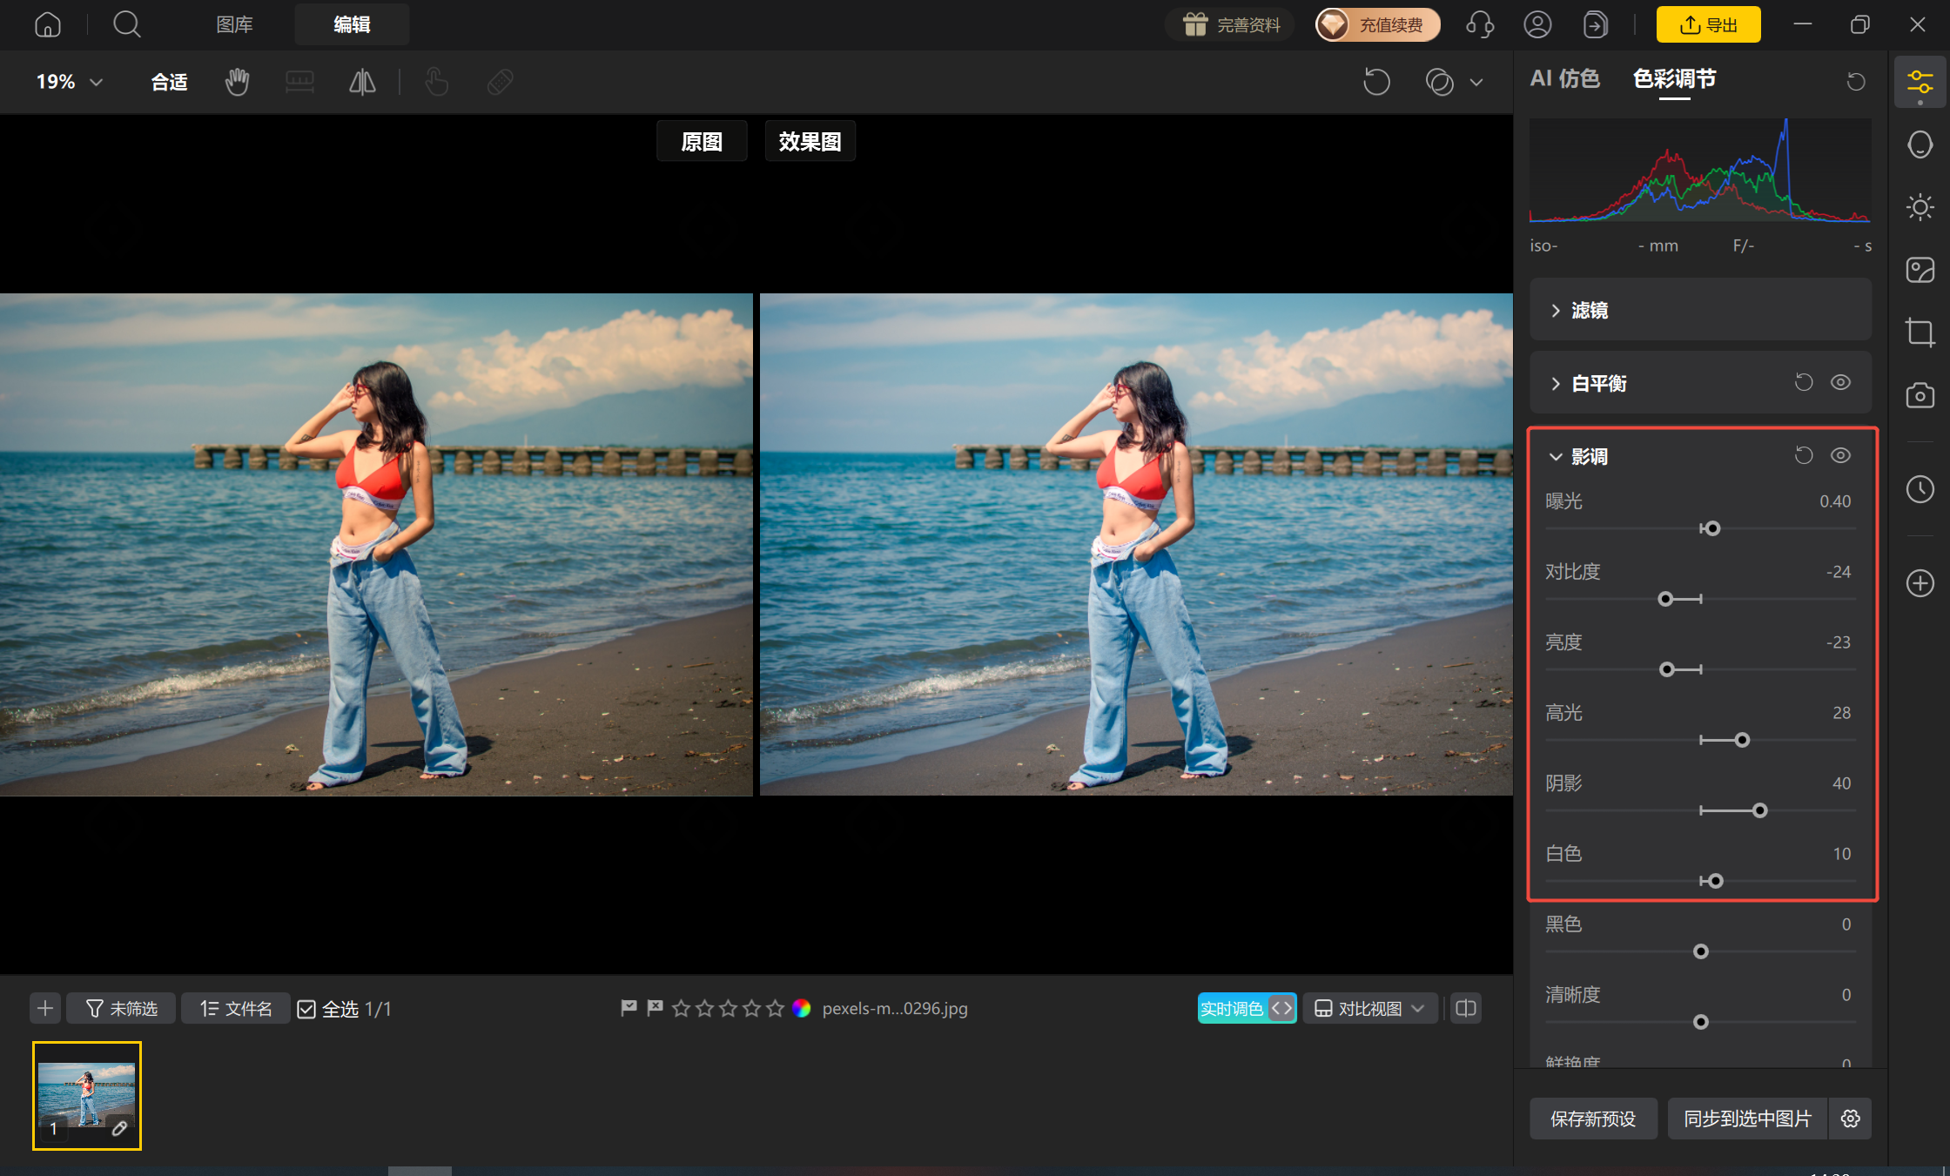1950x1176 pixels.
Task: Switch to the 图库 library tab
Action: (x=234, y=24)
